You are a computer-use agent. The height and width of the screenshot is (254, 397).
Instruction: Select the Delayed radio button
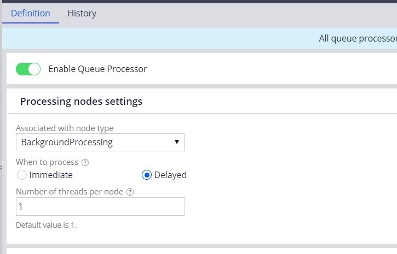point(146,175)
